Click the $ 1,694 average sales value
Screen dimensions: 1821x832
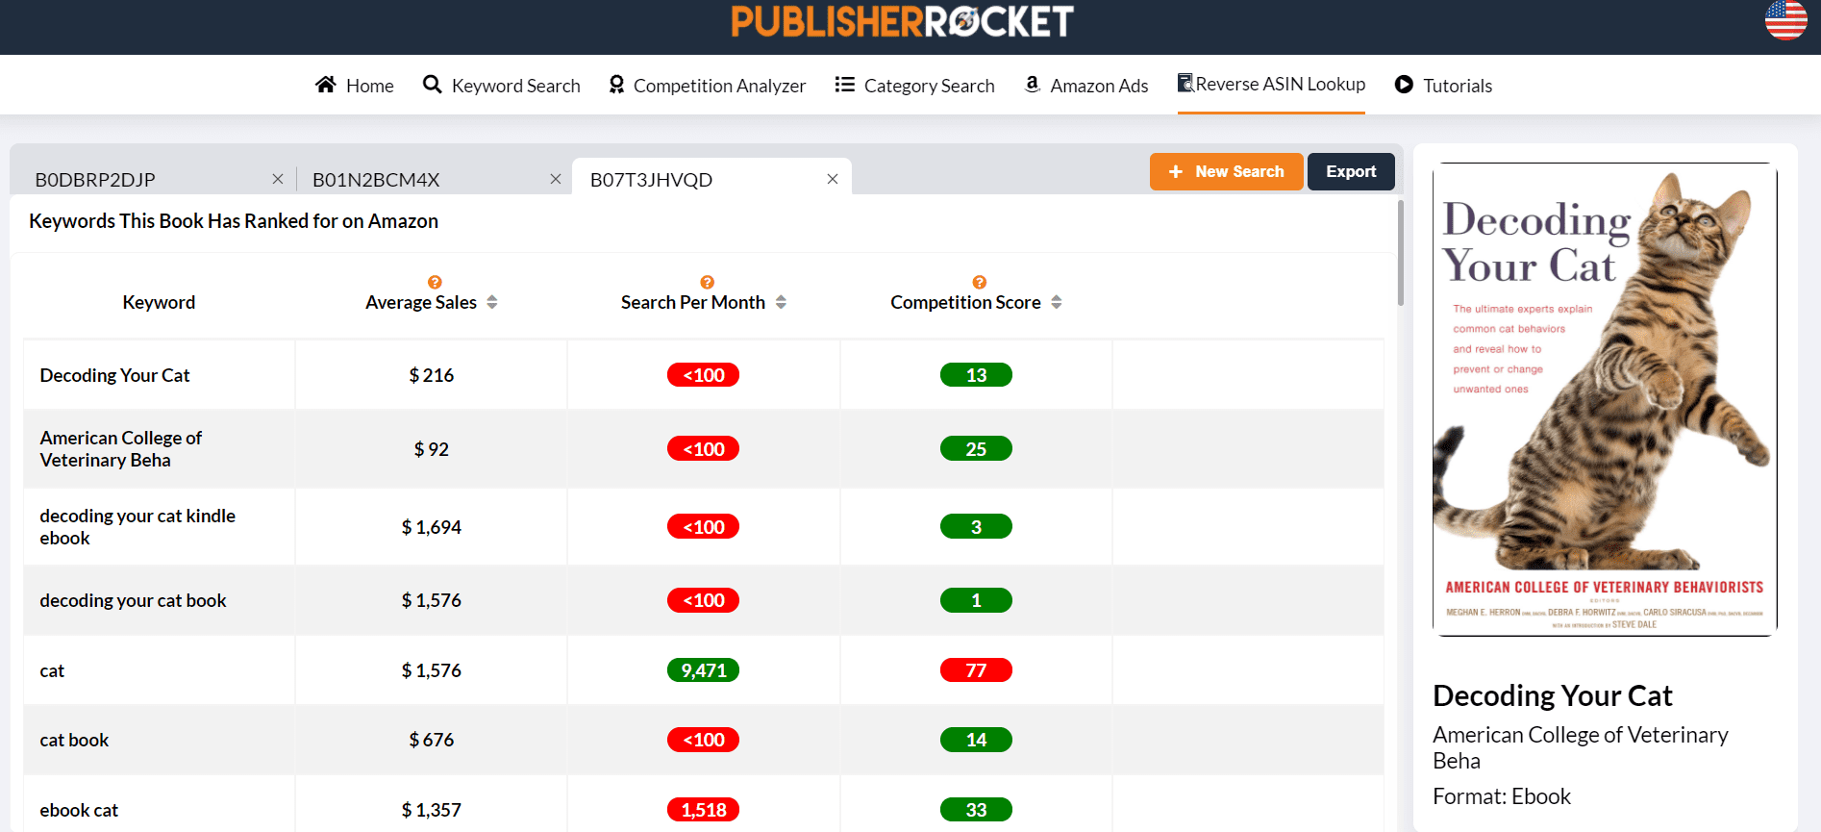431,527
